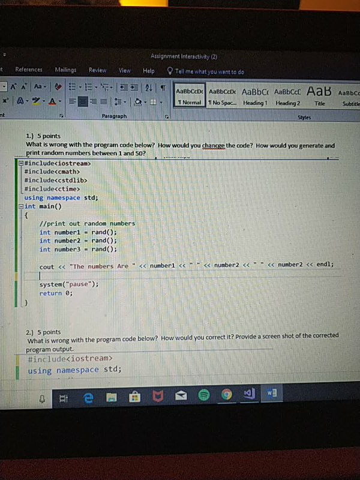Screen dimensions: 360x480
Task: Align text right
Action: pyautogui.click(x=94, y=101)
